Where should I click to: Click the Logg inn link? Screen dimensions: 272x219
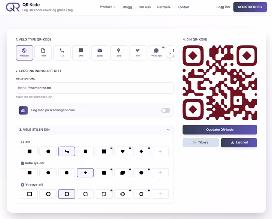(223, 7)
